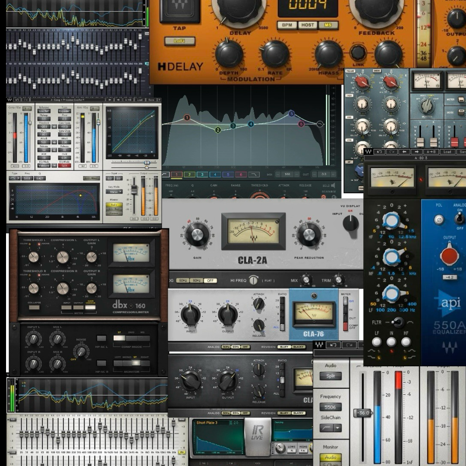Click the H-Delay LINK filter knob
This screenshot has height=466, width=466.
358,53
